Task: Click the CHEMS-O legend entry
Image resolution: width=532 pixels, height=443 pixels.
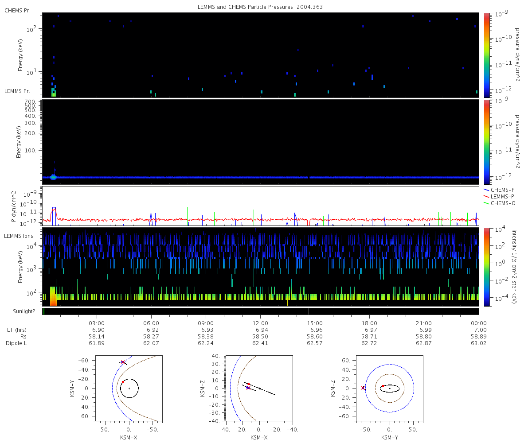Action: click(502, 203)
